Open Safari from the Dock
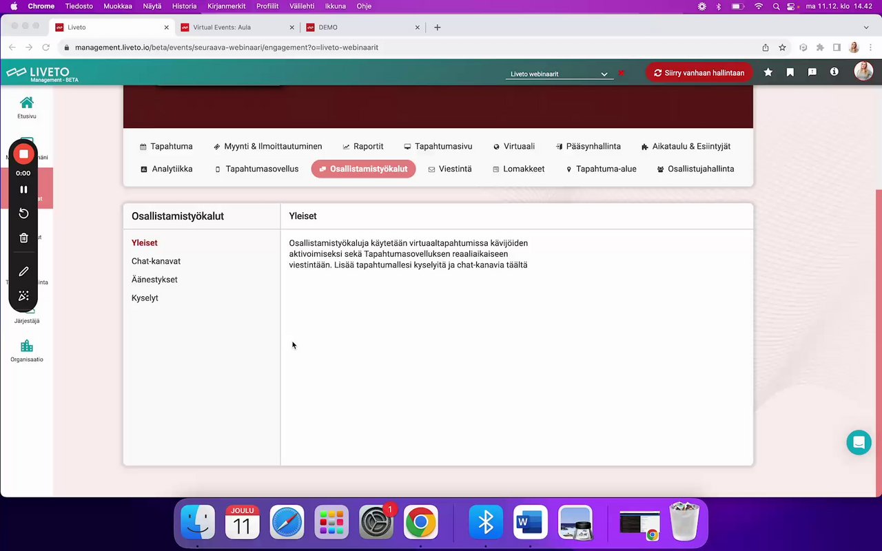 (x=287, y=522)
